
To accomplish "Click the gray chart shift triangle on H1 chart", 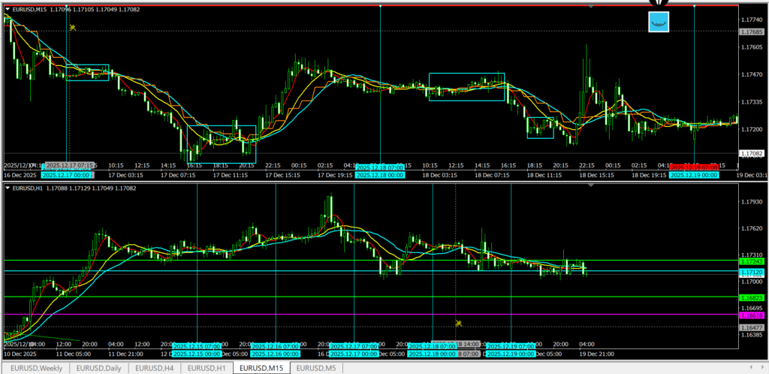I will [591, 185].
